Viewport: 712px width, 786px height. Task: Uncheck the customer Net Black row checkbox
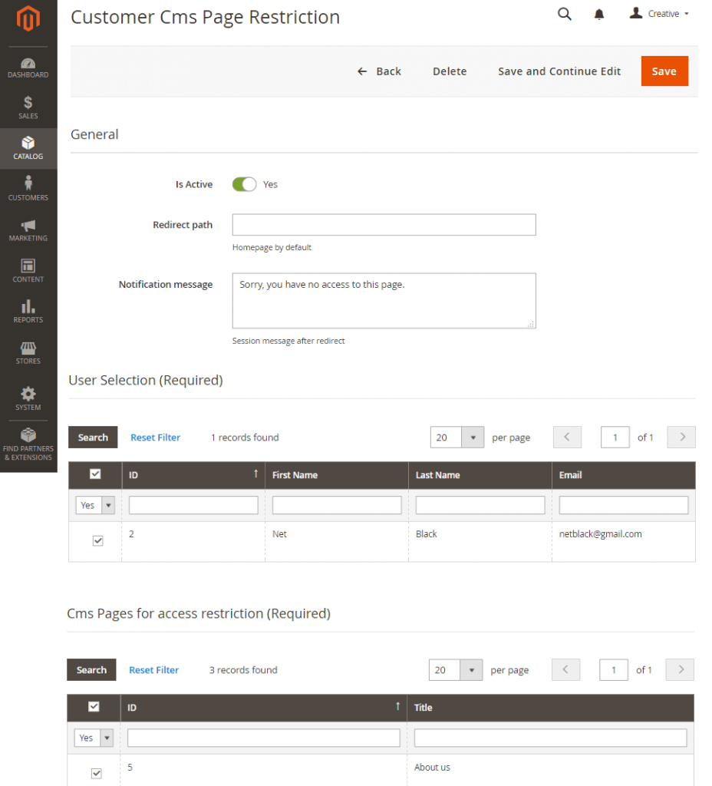[x=97, y=540]
